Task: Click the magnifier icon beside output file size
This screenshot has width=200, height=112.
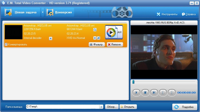Action: pyautogui.click(x=95, y=30)
